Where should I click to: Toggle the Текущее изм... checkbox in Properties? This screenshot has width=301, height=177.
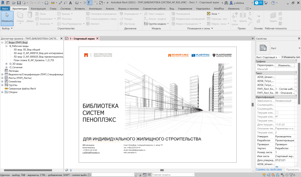(x=277, y=113)
